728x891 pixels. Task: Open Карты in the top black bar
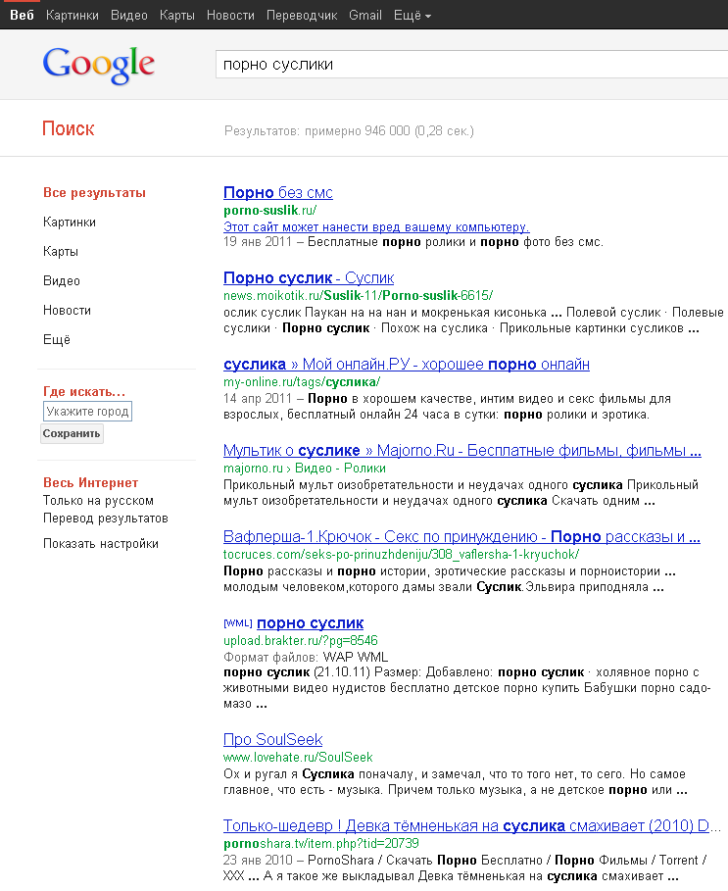(x=177, y=16)
